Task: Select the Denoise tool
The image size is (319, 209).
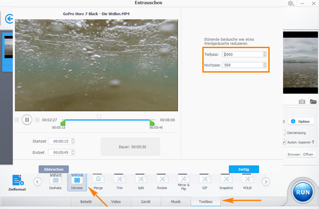Action: pos(77,182)
